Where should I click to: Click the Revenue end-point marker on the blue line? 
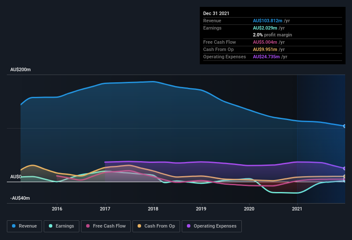[x=345, y=126]
